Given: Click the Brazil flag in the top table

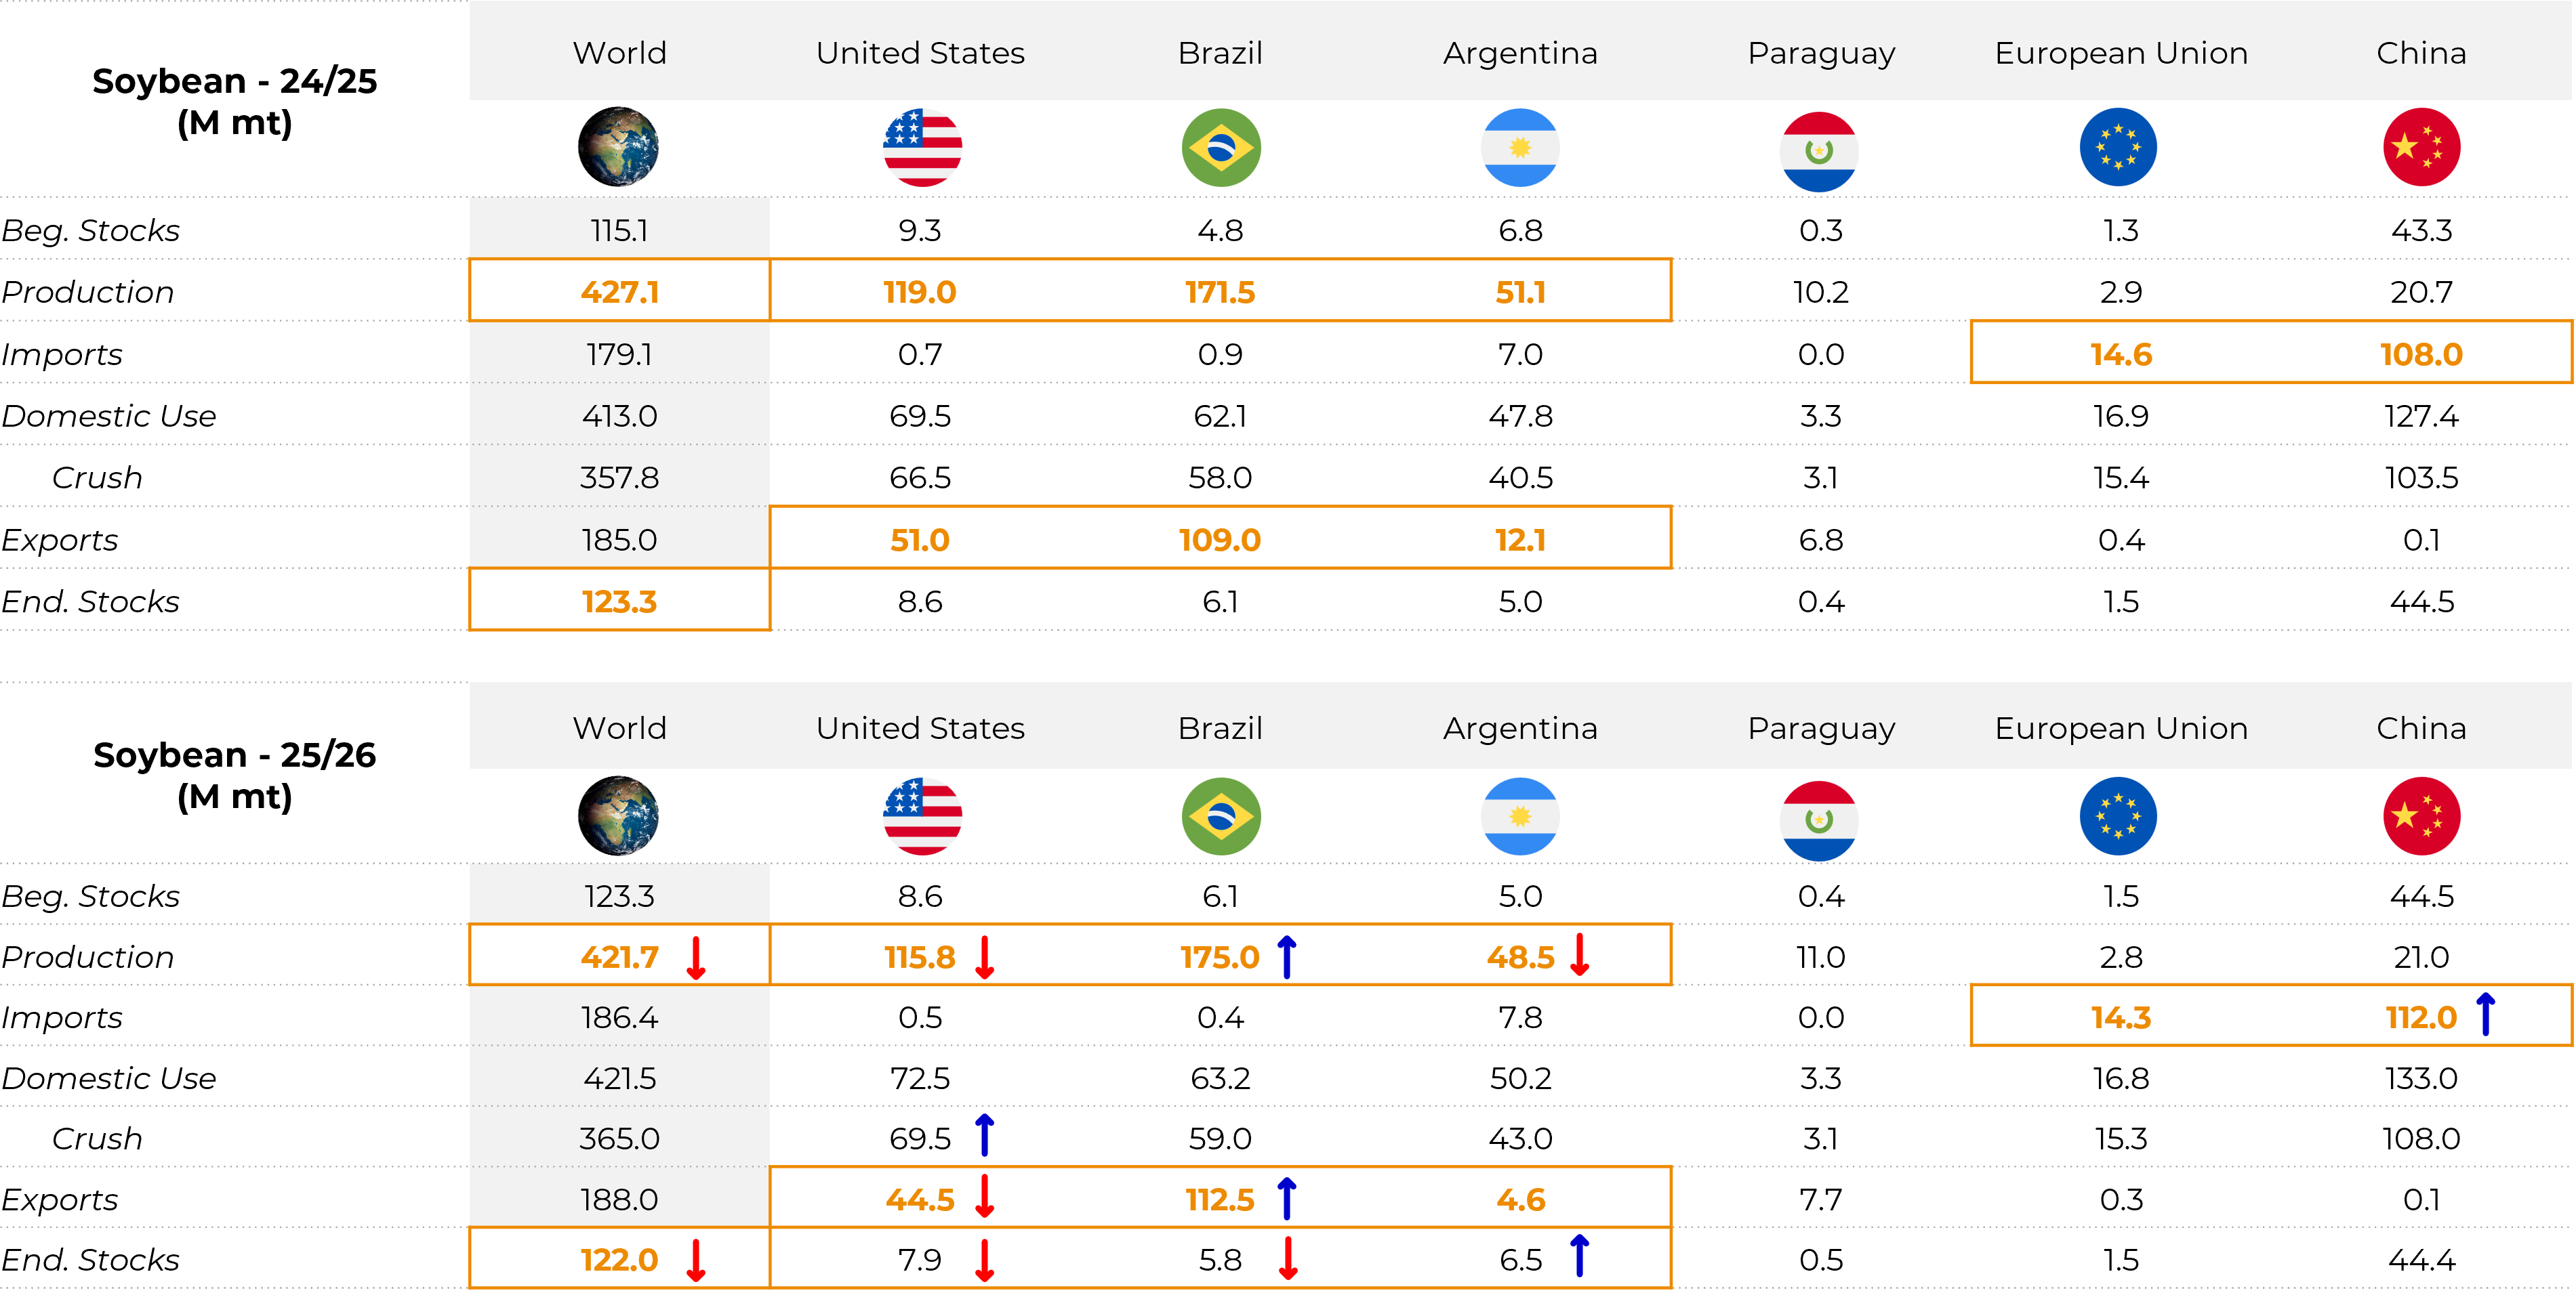Looking at the screenshot, I should click(1221, 147).
